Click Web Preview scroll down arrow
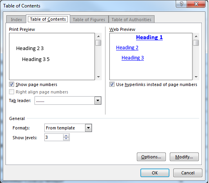Screen dimensions: 209x183 coord(196,77)
